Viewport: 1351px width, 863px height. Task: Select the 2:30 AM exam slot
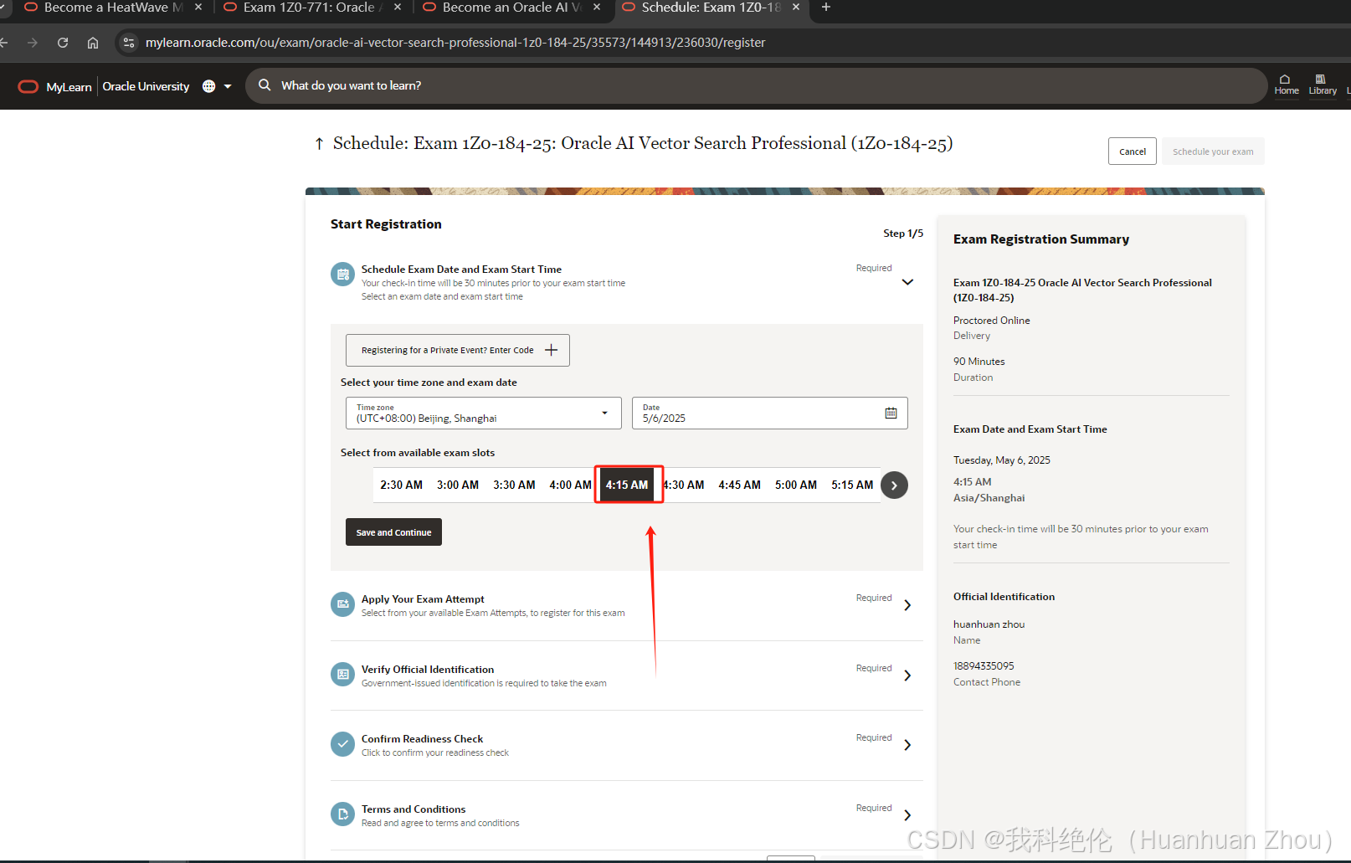click(401, 485)
